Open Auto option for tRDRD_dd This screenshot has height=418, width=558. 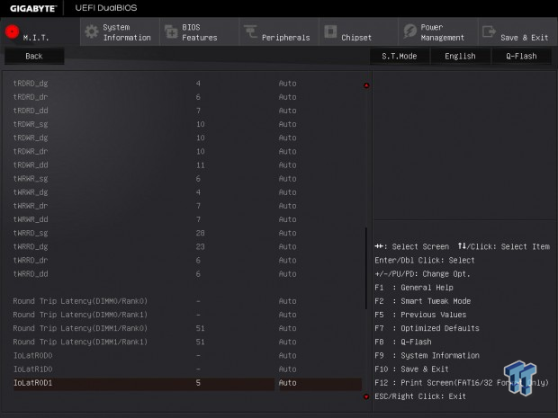[x=287, y=111]
